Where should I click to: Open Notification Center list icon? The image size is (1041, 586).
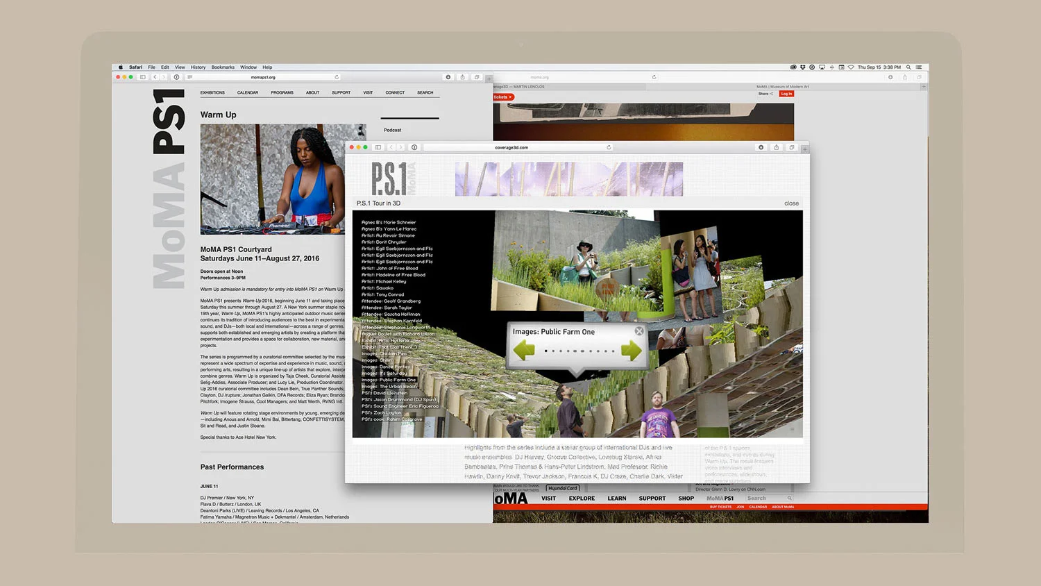click(919, 67)
